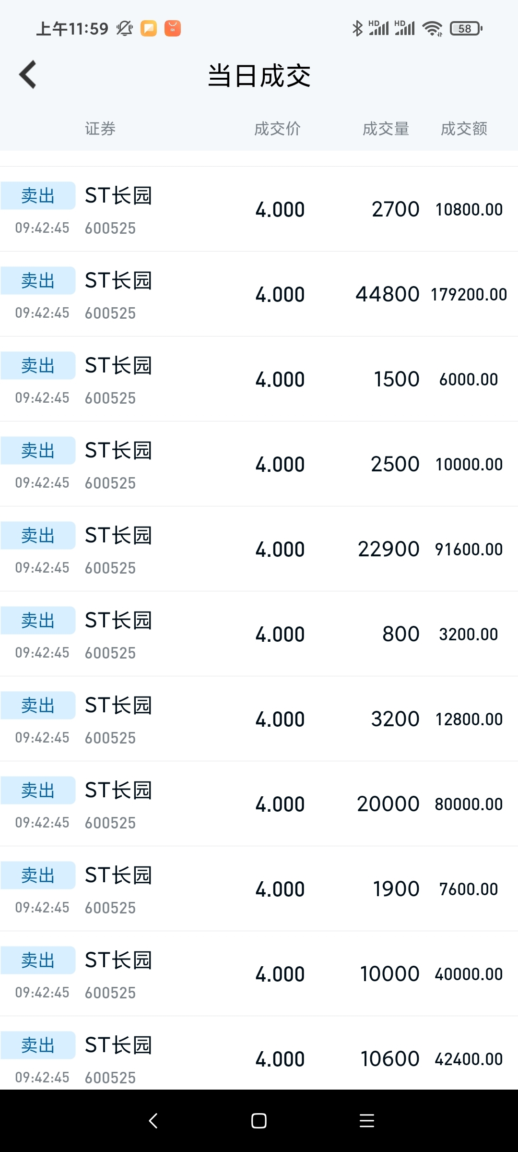Tap the orange notification app icon

173,29
